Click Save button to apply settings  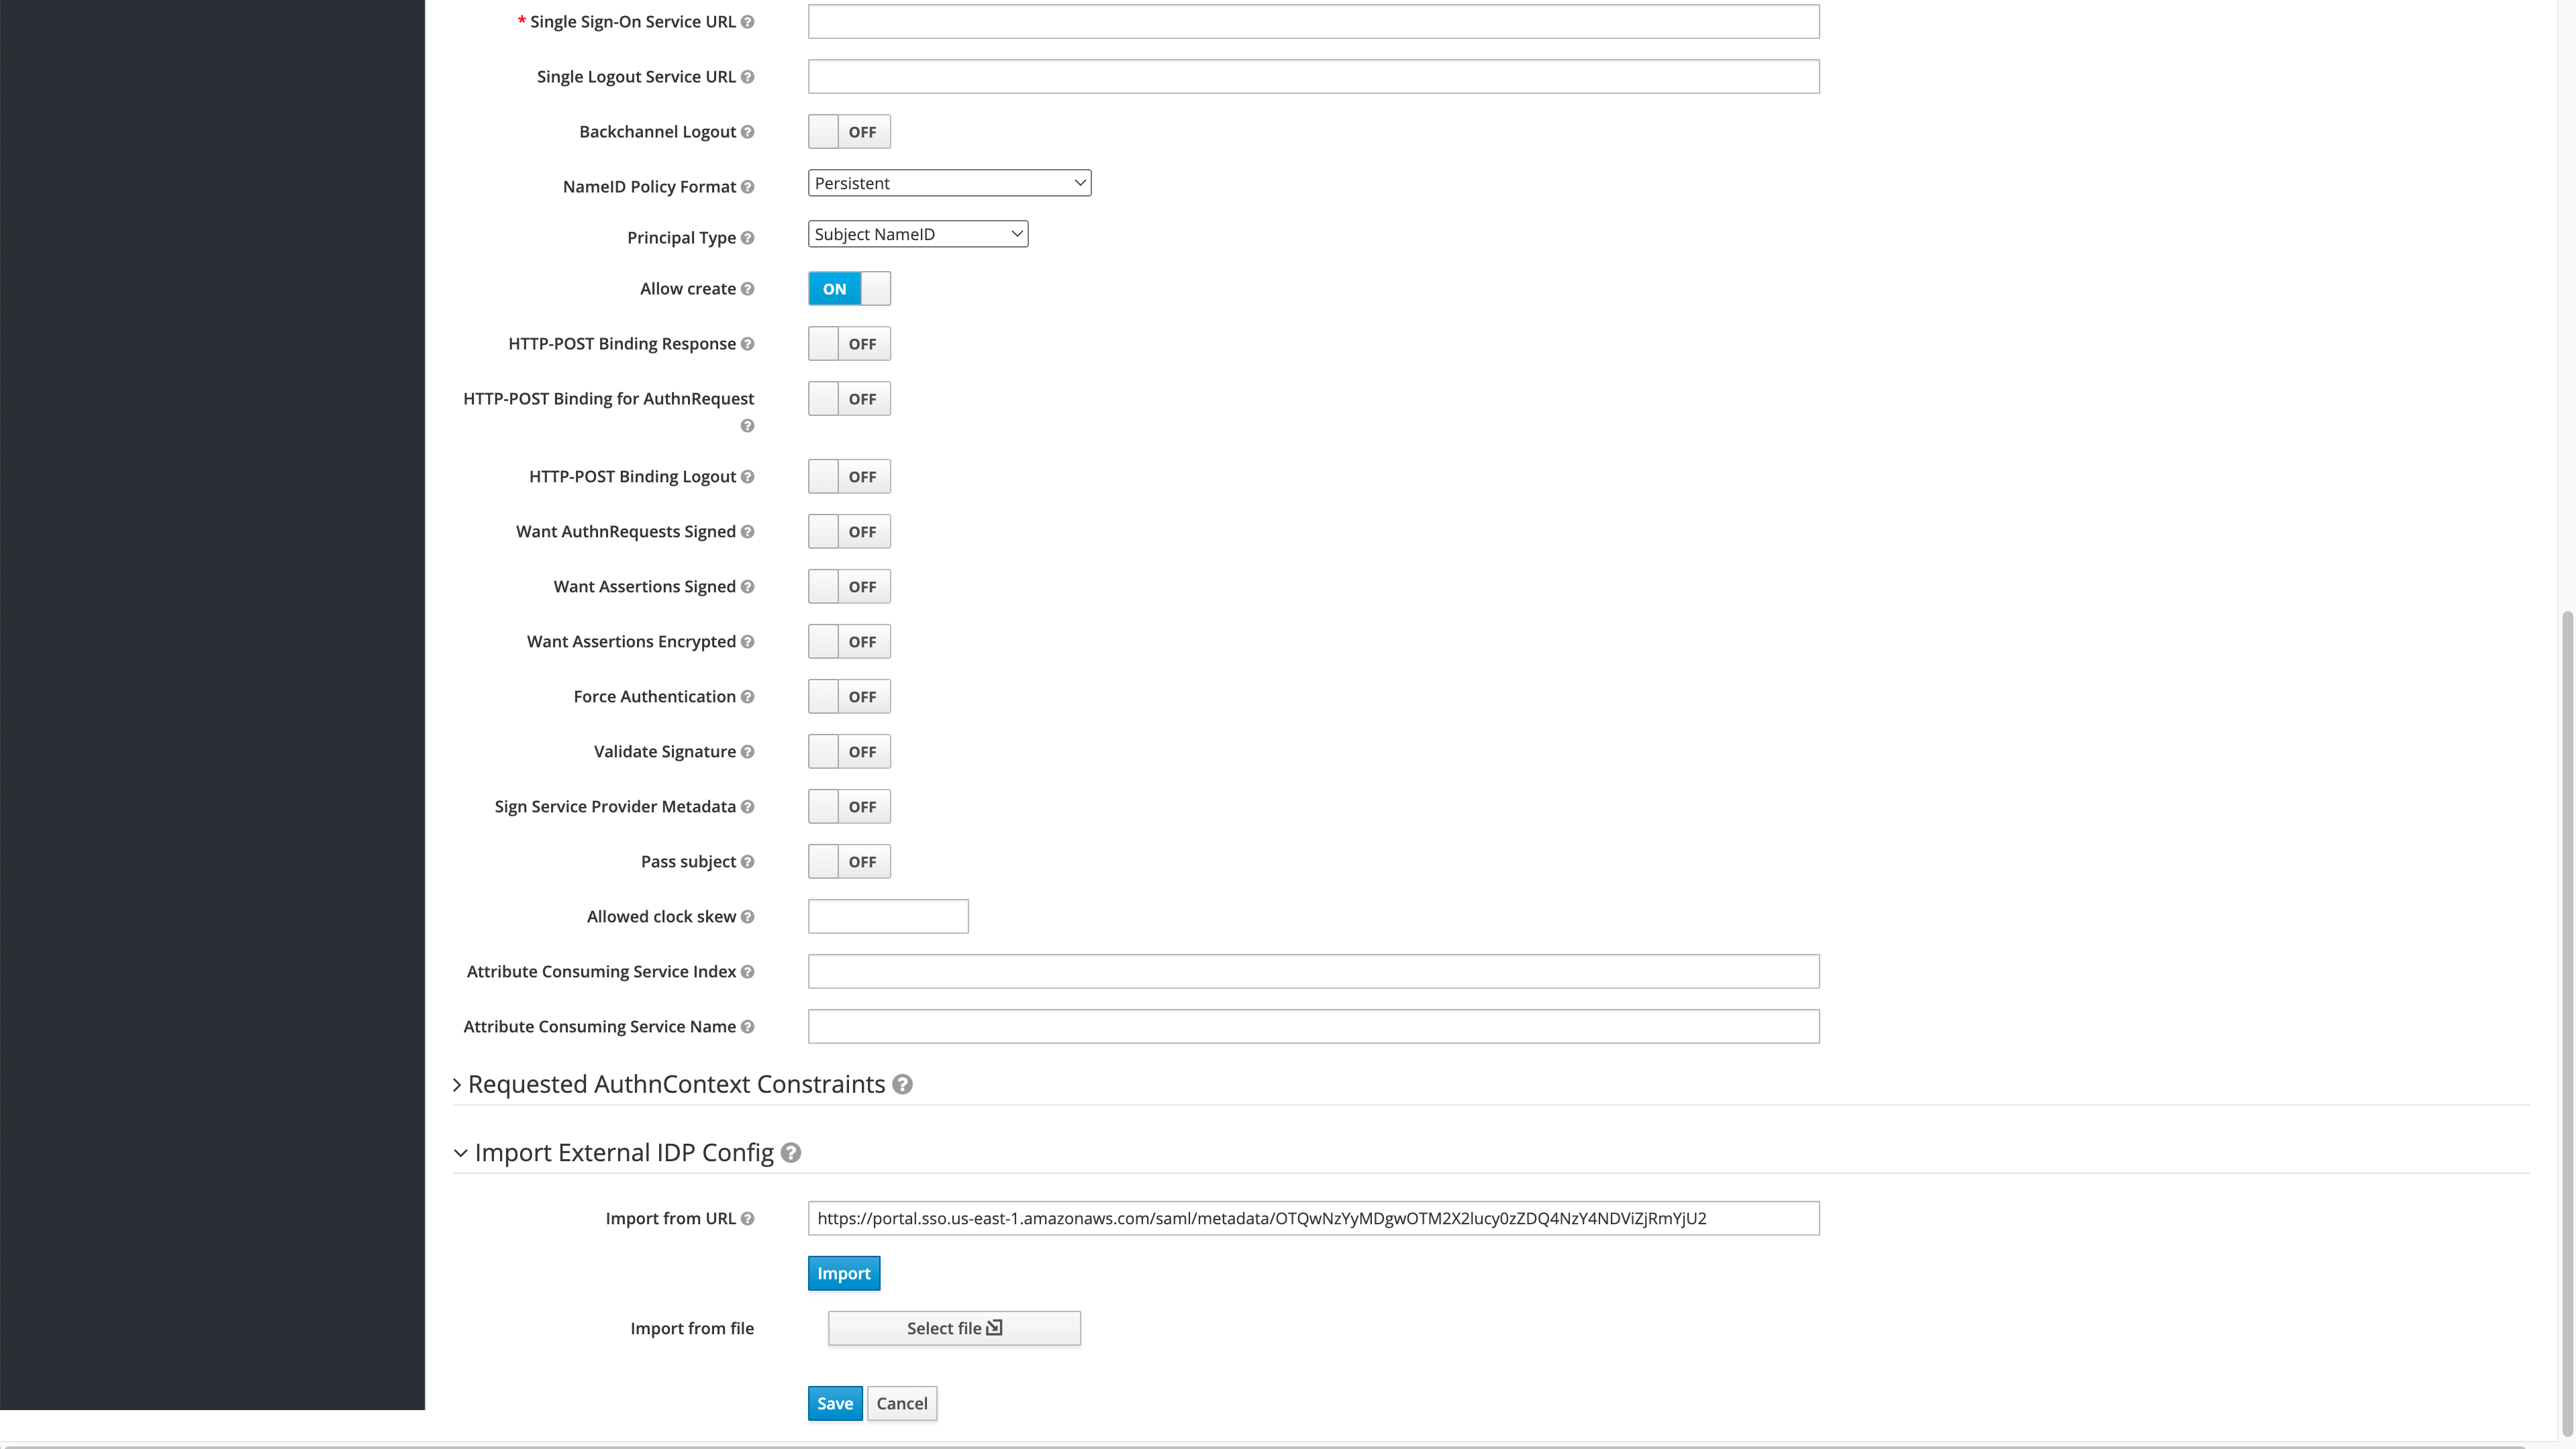(834, 1403)
